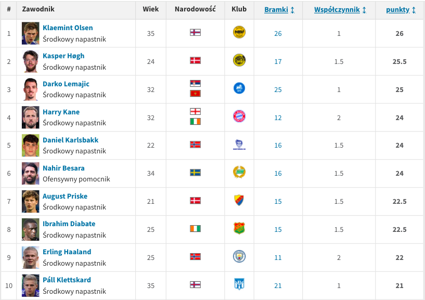Image resolution: width=425 pixels, height=300 pixels.
Task: Click Klaemint Olsen's club crest icon
Action: point(239,33)
